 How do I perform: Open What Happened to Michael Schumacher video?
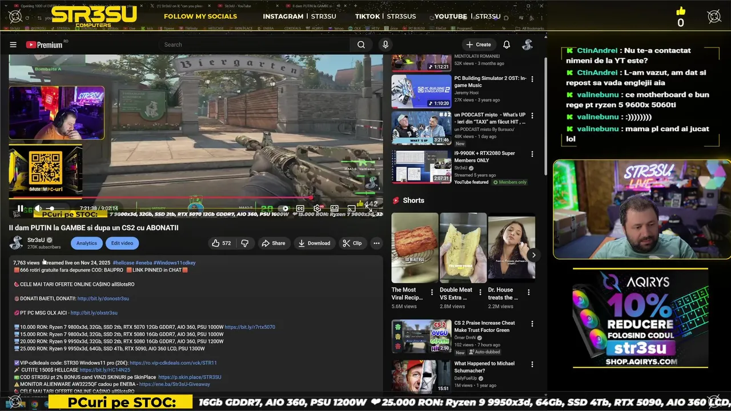click(x=421, y=376)
